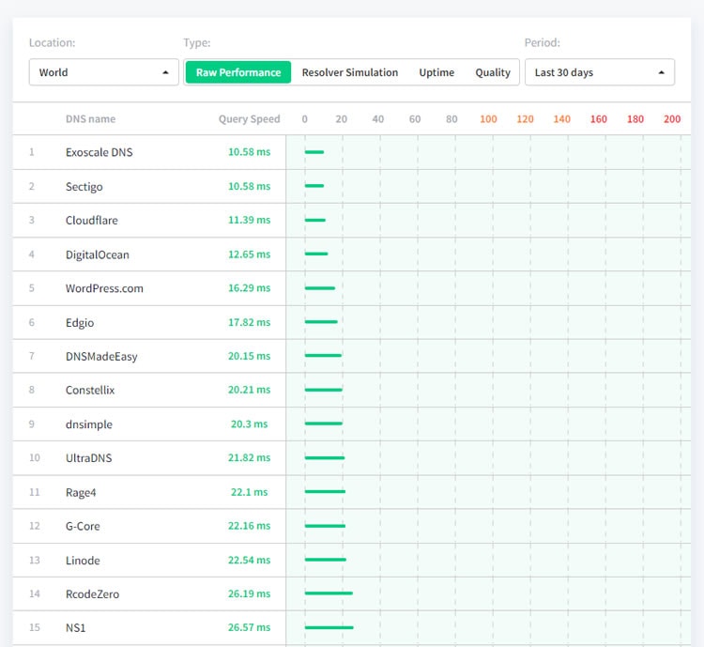Open the Edgio entry
The height and width of the screenshot is (647, 704).
click(x=80, y=323)
